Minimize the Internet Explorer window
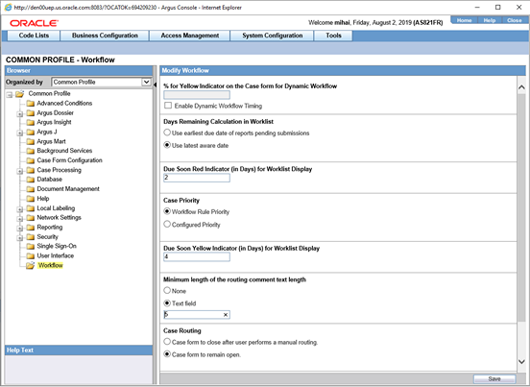The height and width of the screenshot is (387, 530). pyautogui.click(x=477, y=7)
